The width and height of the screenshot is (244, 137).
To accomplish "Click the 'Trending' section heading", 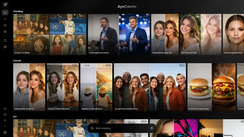I will pos(18,11).
